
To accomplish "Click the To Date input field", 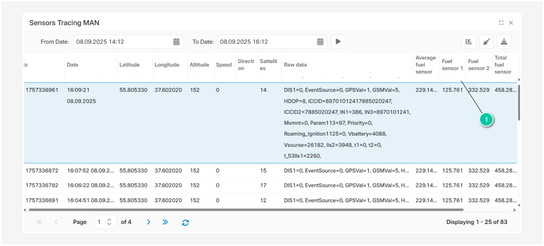I will [x=266, y=42].
